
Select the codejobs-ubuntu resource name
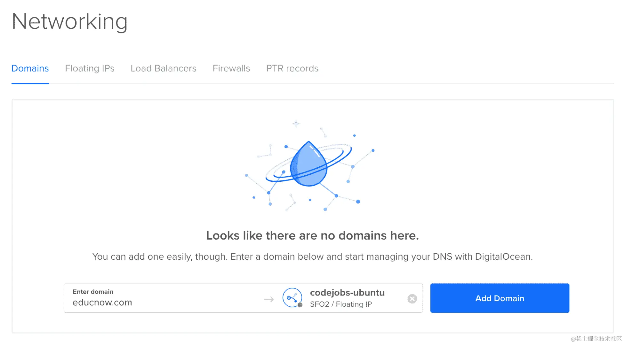coord(347,293)
